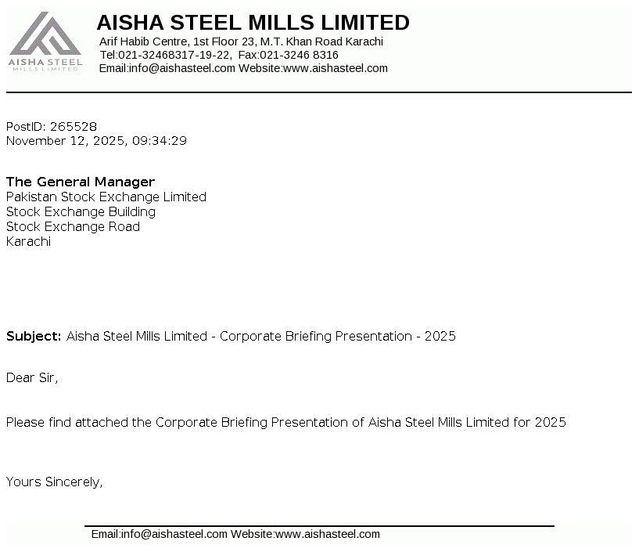Select 'Pakistan Stock Exchange Limited' line
Screen dimensions: 639x552
click(106, 197)
